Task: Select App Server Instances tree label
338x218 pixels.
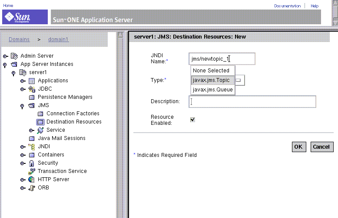Action: 47,64
